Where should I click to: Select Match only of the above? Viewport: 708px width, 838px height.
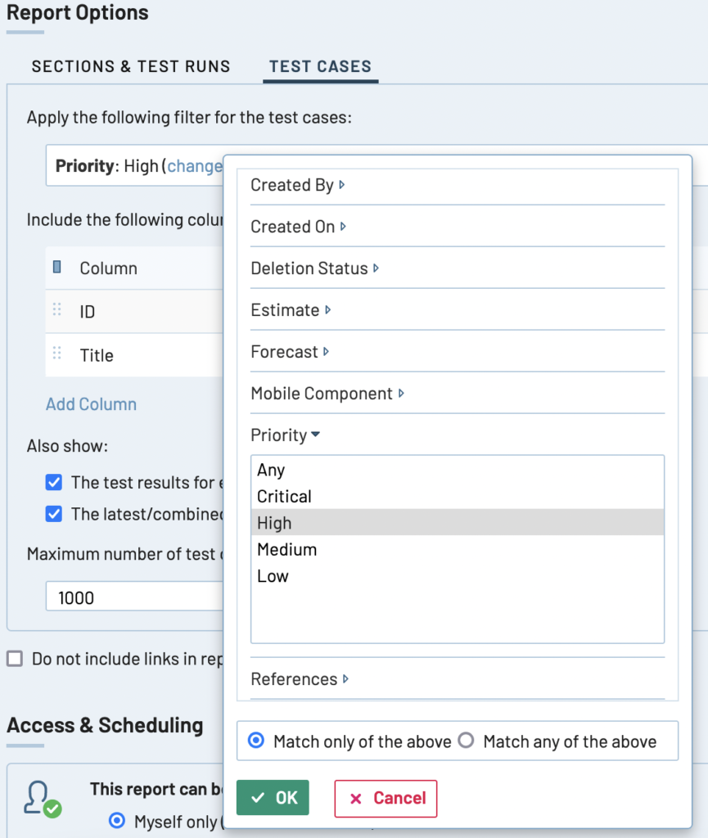pos(256,741)
